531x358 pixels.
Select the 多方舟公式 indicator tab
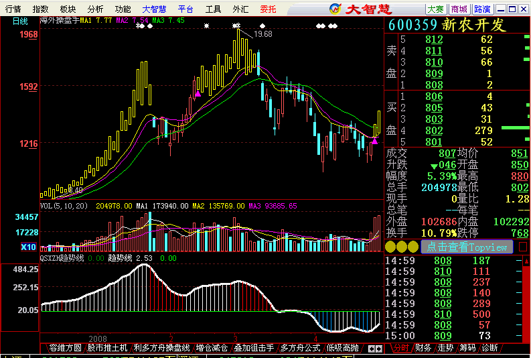tap(300, 348)
